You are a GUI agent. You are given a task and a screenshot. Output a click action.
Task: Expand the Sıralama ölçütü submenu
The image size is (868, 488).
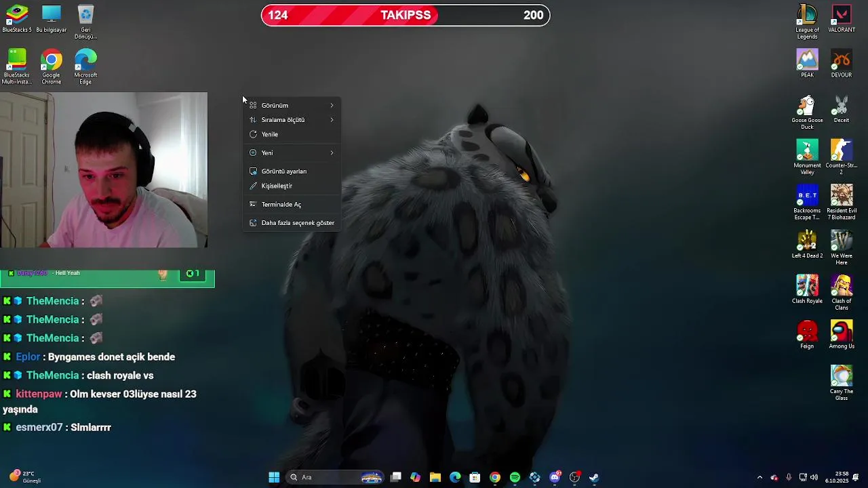292,120
